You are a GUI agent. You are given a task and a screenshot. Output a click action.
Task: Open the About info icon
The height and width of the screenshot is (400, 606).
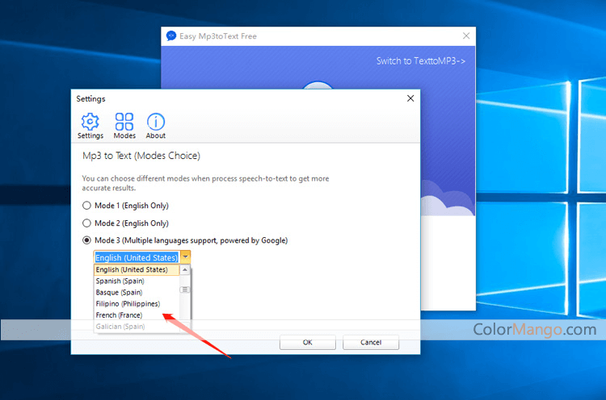(156, 122)
